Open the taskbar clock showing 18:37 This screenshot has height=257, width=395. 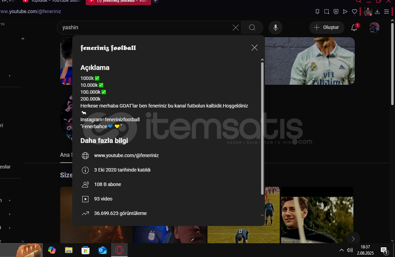pos(365,250)
